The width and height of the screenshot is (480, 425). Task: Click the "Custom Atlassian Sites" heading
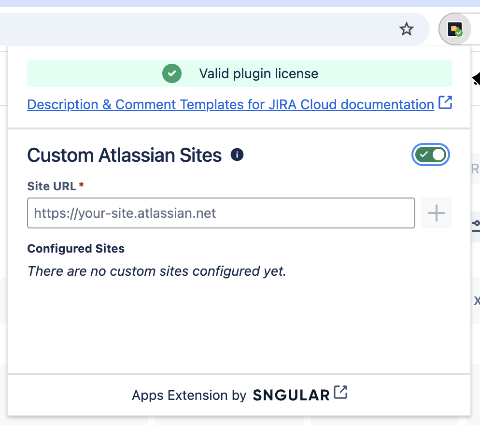125,156
